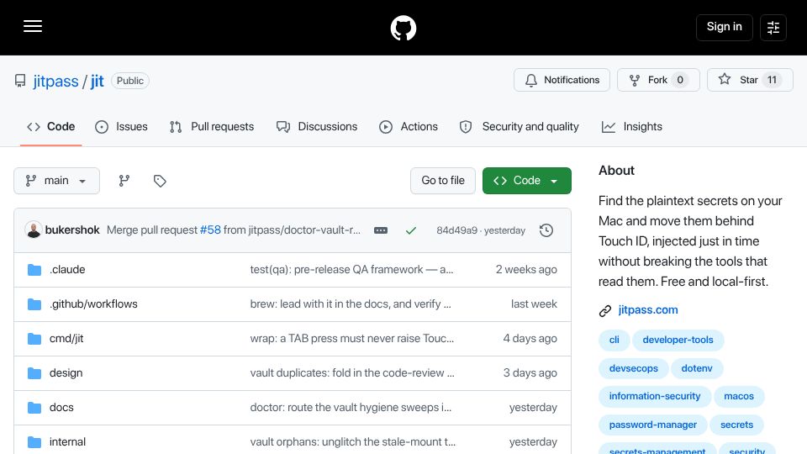Open the Pull requests tab

click(x=212, y=127)
